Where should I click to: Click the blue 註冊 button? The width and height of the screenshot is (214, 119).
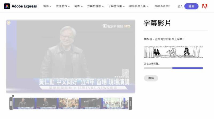click(x=191, y=6)
